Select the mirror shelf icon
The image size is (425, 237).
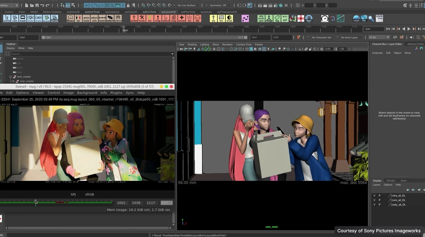(x=118, y=18)
